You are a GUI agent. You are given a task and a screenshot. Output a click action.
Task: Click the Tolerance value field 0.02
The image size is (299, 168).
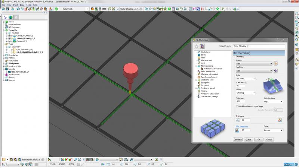click(x=240, y=101)
